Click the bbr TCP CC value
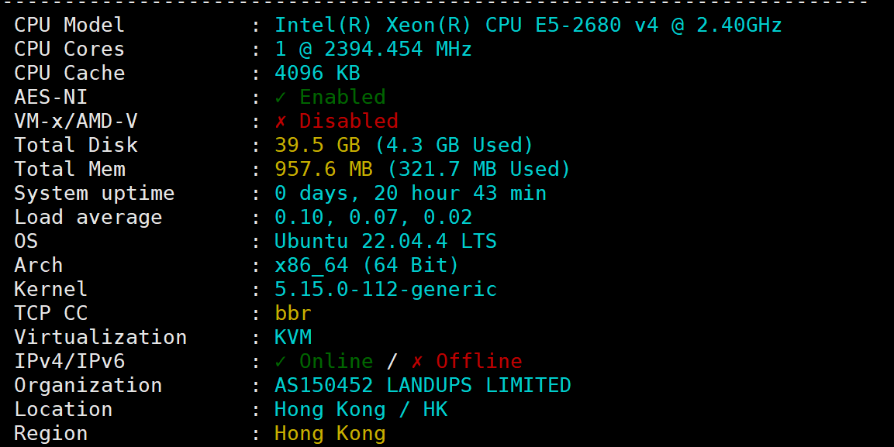The height and width of the screenshot is (447, 894). (x=293, y=314)
